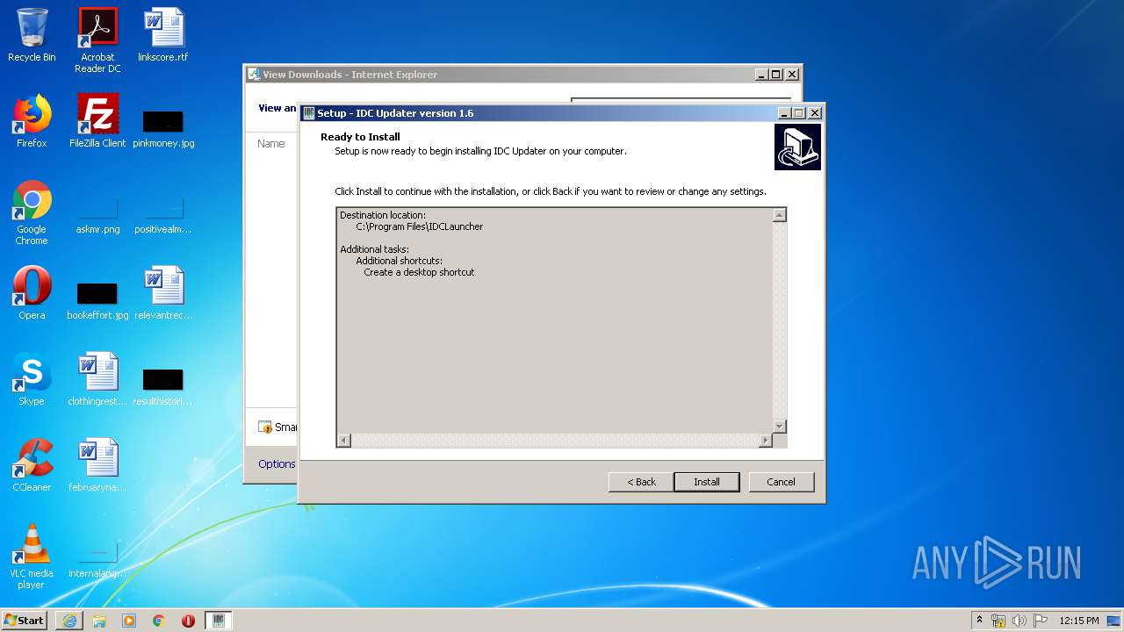Viewport: 1124px width, 632px height.
Task: Click the 12:15 PM system clock
Action: coord(1078,621)
